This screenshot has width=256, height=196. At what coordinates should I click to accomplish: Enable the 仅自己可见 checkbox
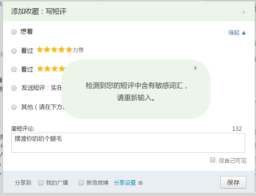coord(213,160)
